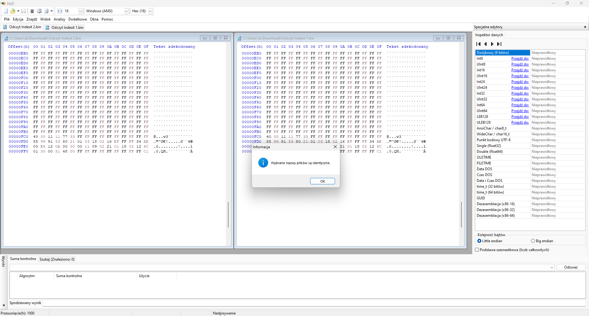The width and height of the screenshot is (589, 316).
Task: Jump to first byte in data inspector
Action: pos(478,44)
